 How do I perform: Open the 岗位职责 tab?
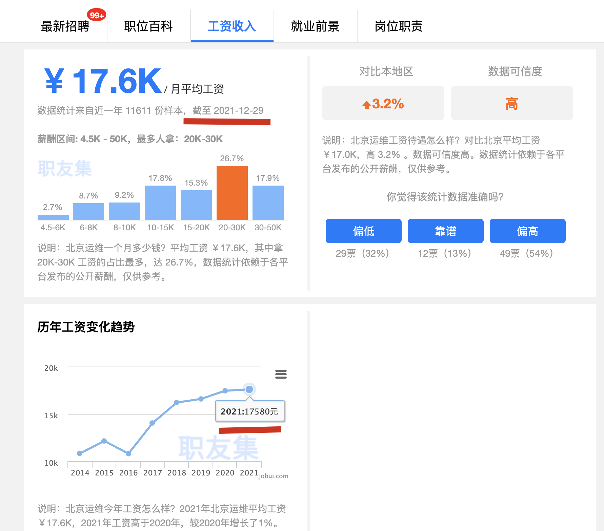pos(399,26)
